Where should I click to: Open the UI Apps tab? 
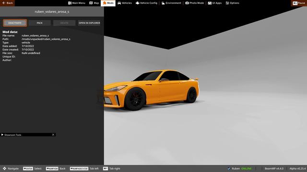pyautogui.click(x=215, y=3)
